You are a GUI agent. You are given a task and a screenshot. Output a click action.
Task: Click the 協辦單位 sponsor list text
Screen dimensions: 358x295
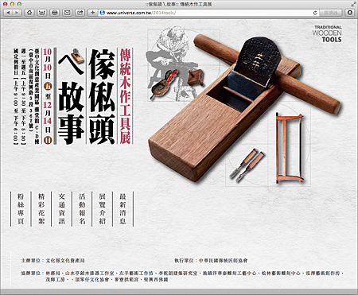pyautogui.click(x=183, y=276)
